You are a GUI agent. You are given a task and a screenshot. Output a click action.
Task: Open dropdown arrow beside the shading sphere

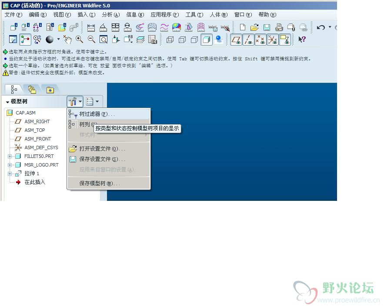59,39
